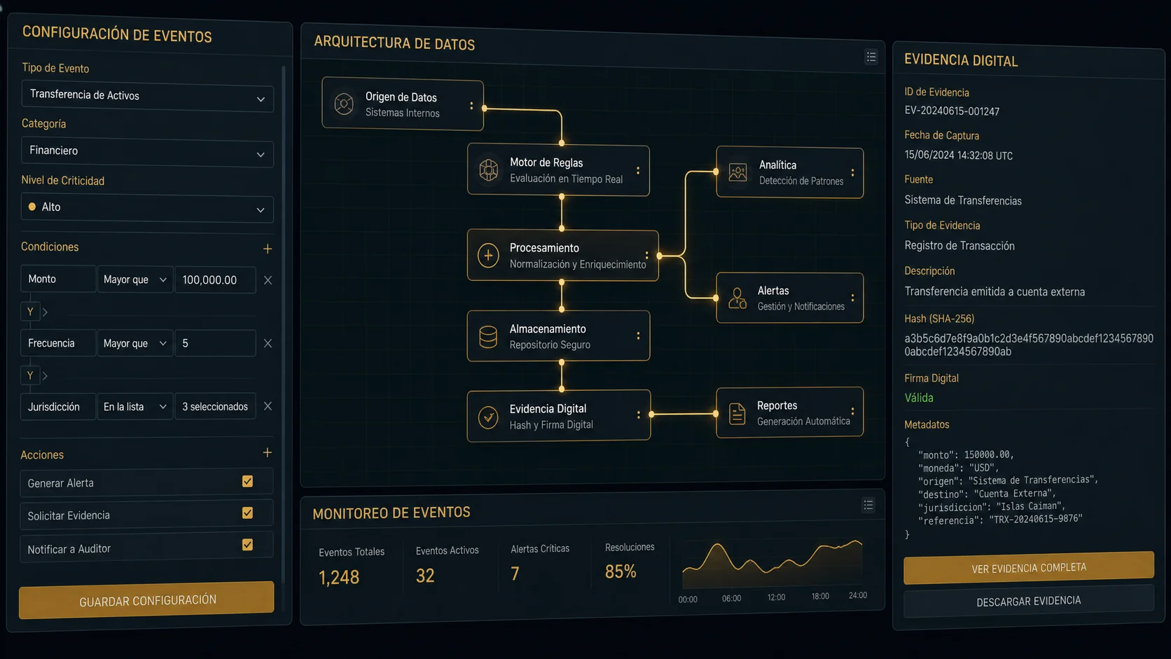Click the Monto value field 100,000.00

coord(215,279)
